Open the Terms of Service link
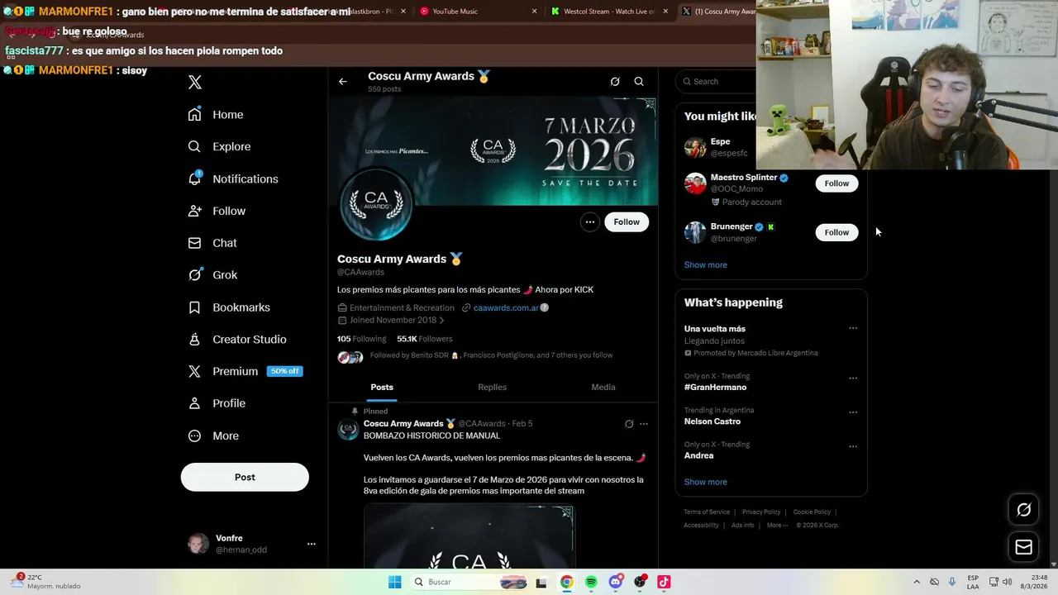Screen dimensions: 1058x595 [x=707, y=512]
